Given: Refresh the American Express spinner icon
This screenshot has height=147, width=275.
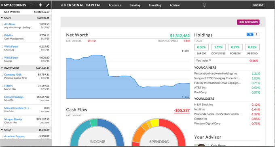Looking at the screenshot, I should pos(3,136).
